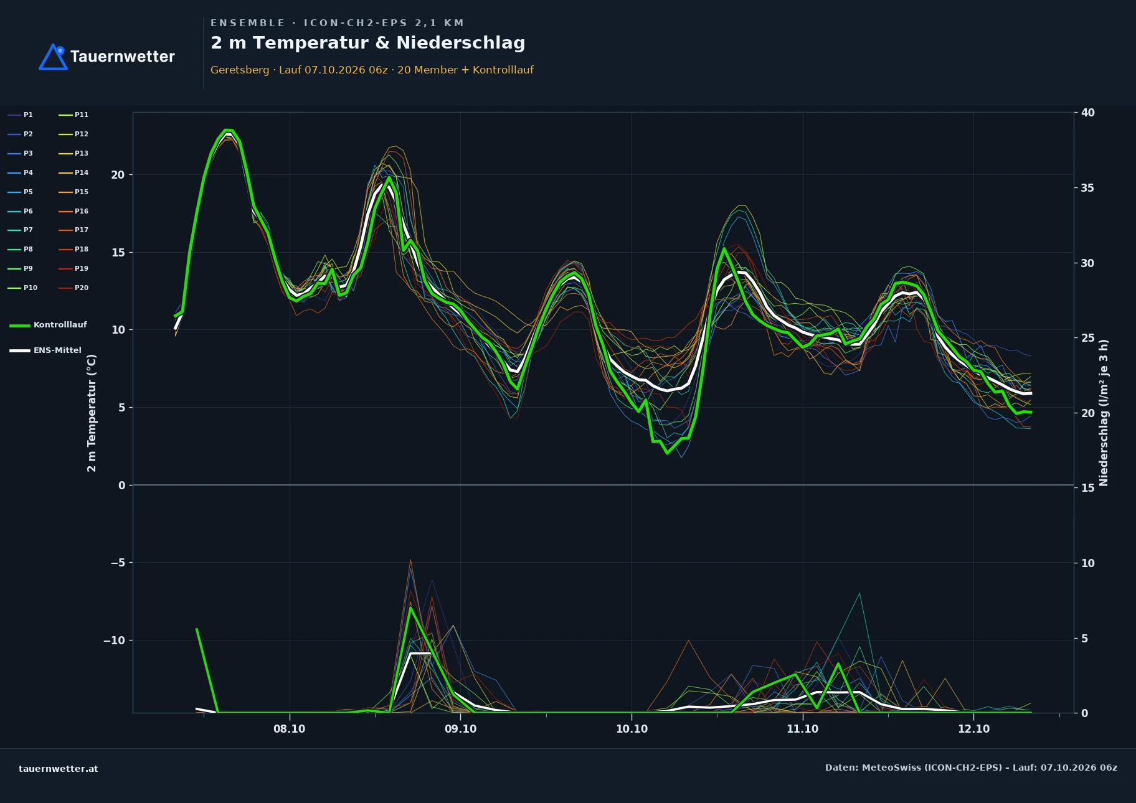Select the P1 legend entry
Image resolution: width=1136 pixels, height=803 pixels.
pyautogui.click(x=20, y=115)
